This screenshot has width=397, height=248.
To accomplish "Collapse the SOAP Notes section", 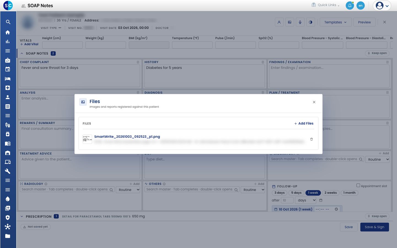I will 22,53.
